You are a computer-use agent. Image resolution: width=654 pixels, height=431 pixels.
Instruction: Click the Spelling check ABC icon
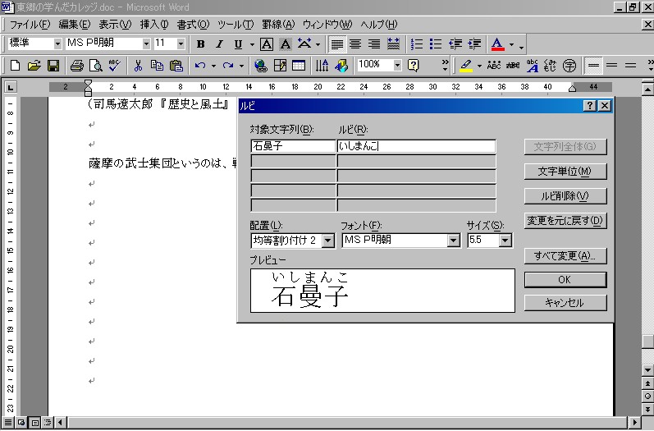[114, 66]
